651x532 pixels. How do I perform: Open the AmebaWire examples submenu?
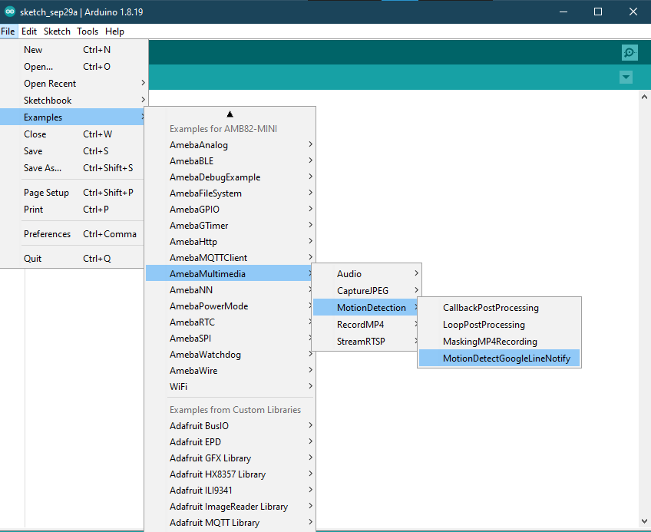point(230,371)
